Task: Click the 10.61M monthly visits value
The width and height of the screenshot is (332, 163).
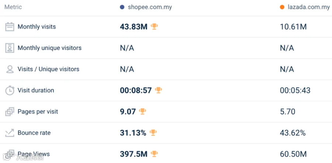Action: pyautogui.click(x=293, y=27)
